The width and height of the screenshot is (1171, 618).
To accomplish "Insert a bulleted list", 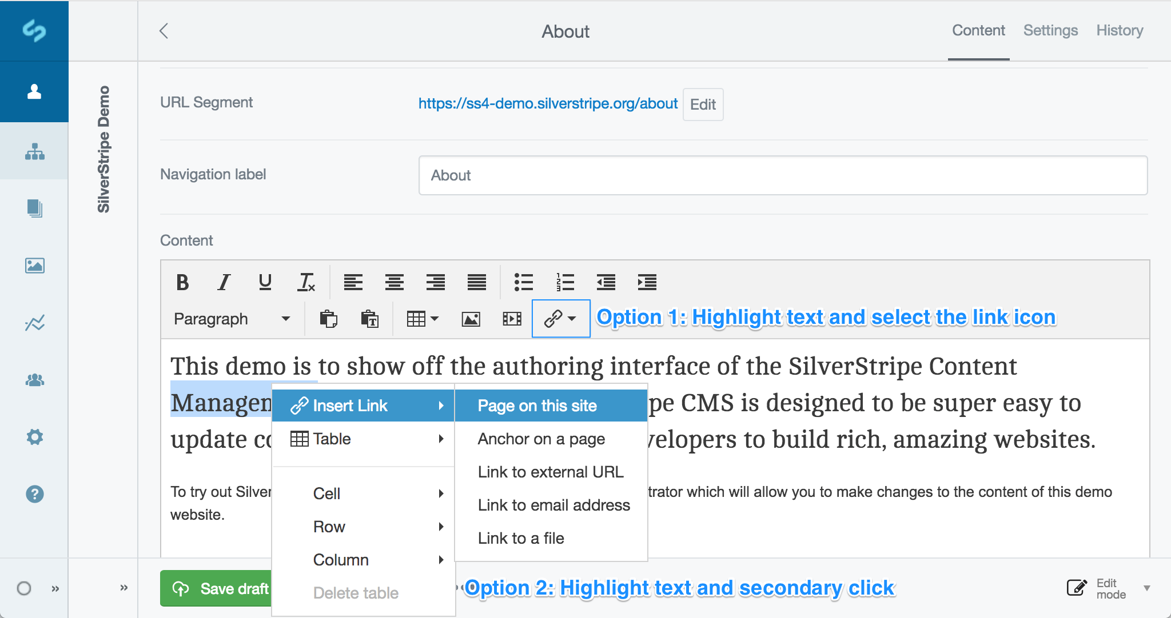I will (523, 282).
